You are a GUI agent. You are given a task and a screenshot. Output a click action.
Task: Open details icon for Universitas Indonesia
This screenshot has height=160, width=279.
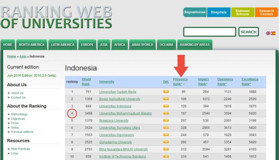tap(166, 106)
